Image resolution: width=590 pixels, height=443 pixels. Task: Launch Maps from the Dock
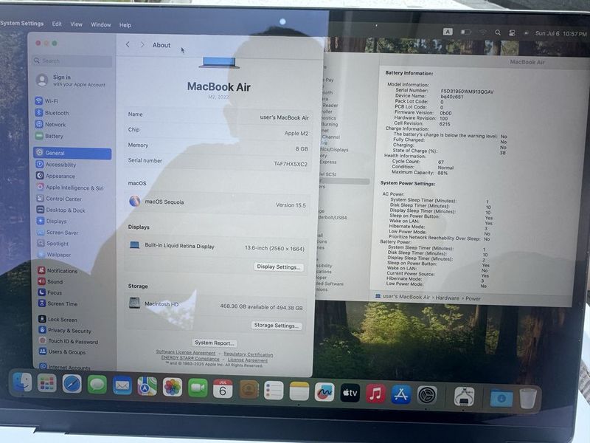[x=147, y=386]
